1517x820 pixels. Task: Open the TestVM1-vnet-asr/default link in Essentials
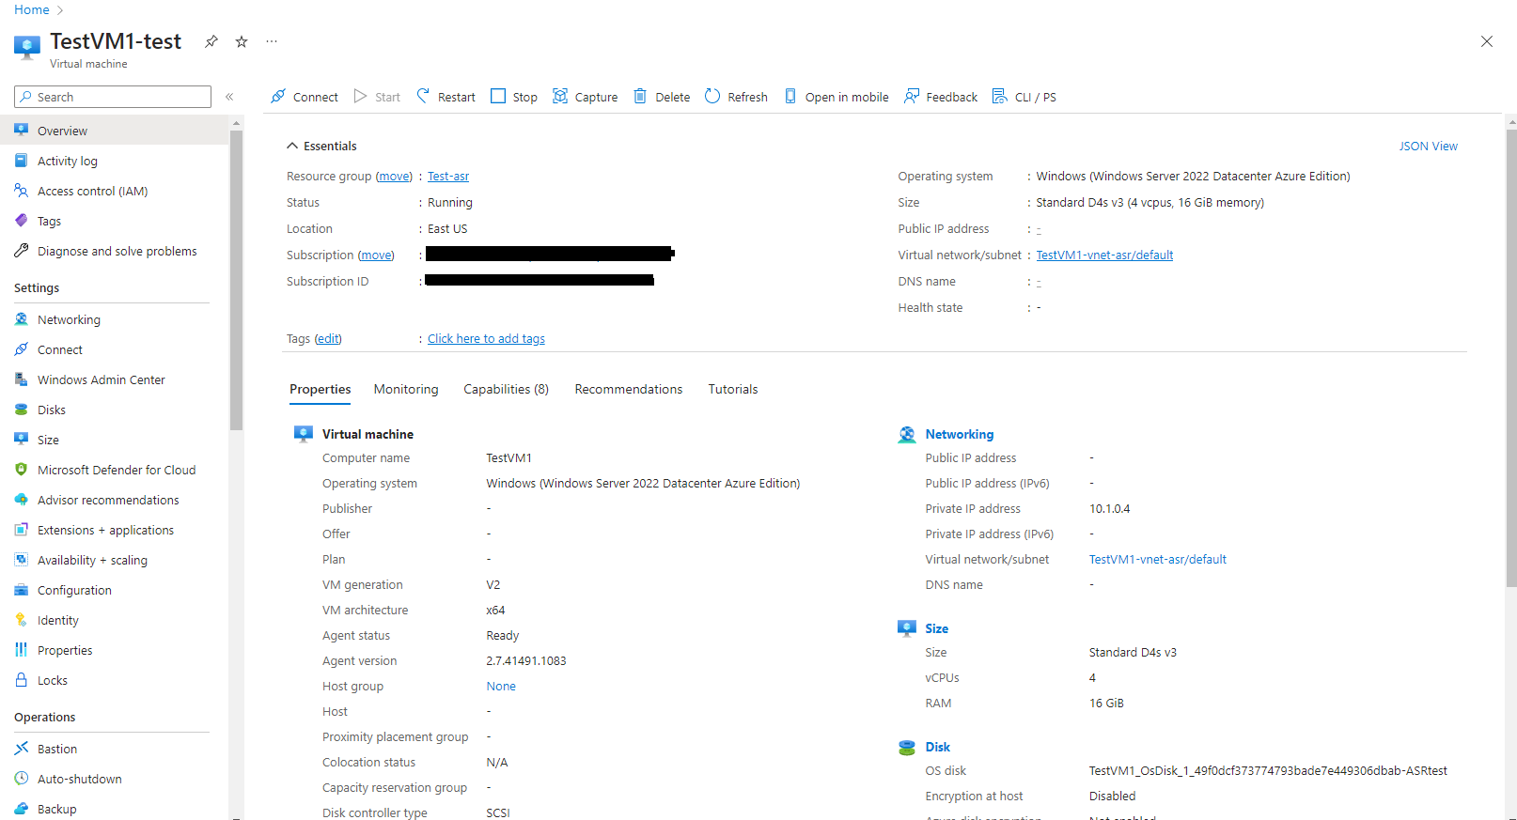pyautogui.click(x=1104, y=255)
